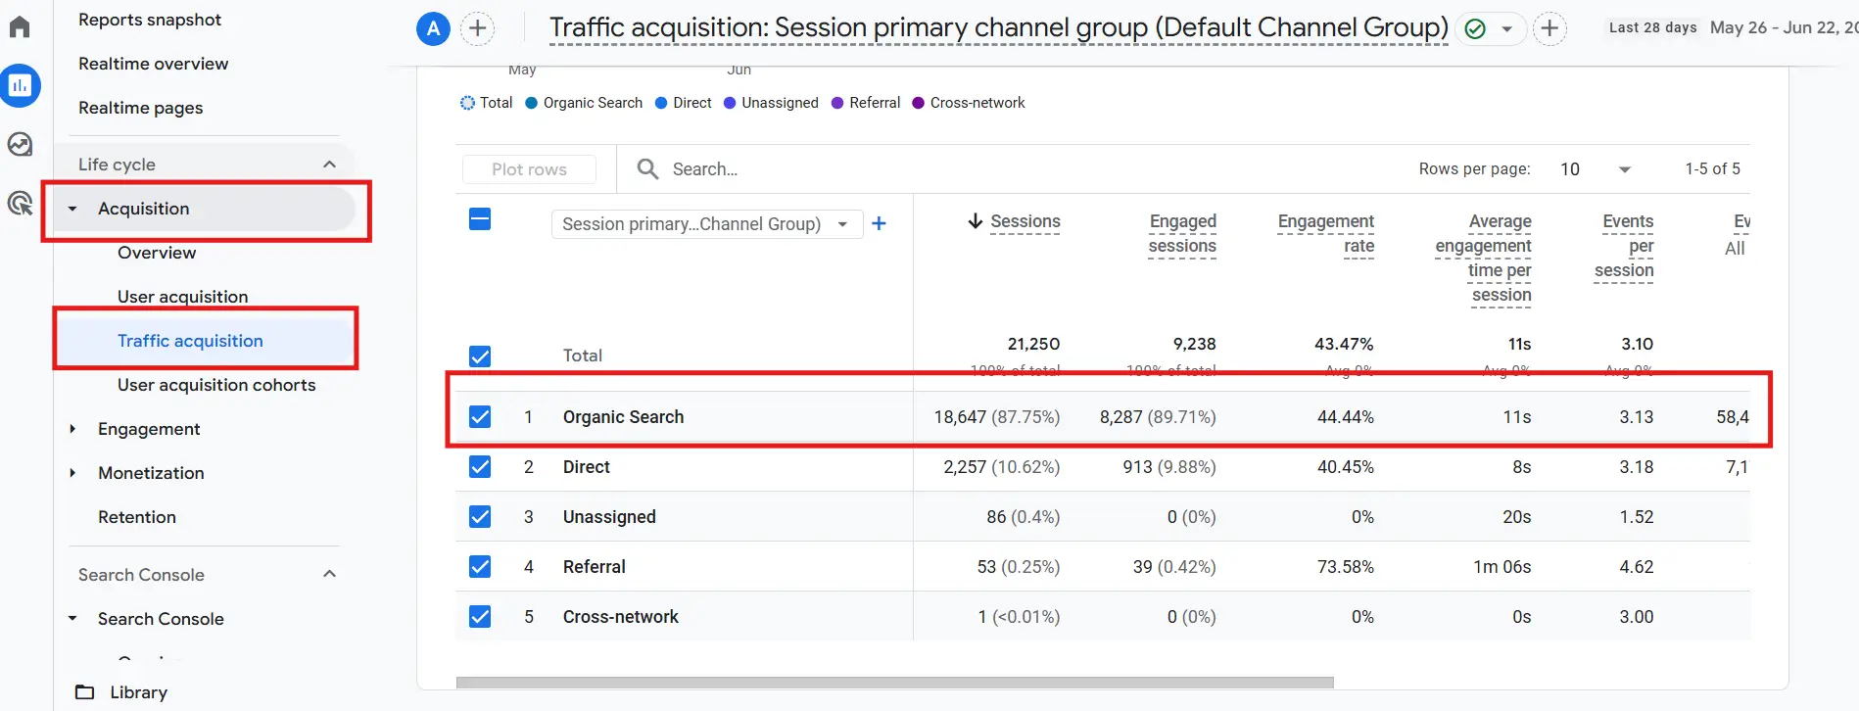Open User acquisition cohorts

pos(216,385)
